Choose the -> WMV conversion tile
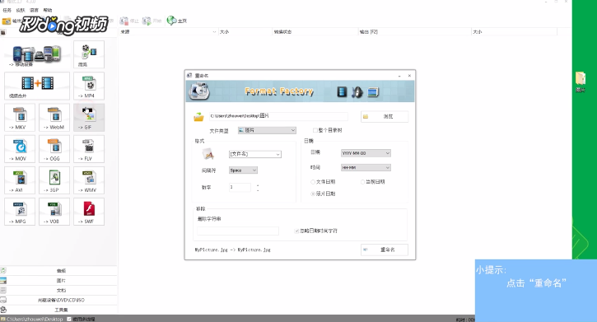Screen dimensions: 597x322 (89, 180)
